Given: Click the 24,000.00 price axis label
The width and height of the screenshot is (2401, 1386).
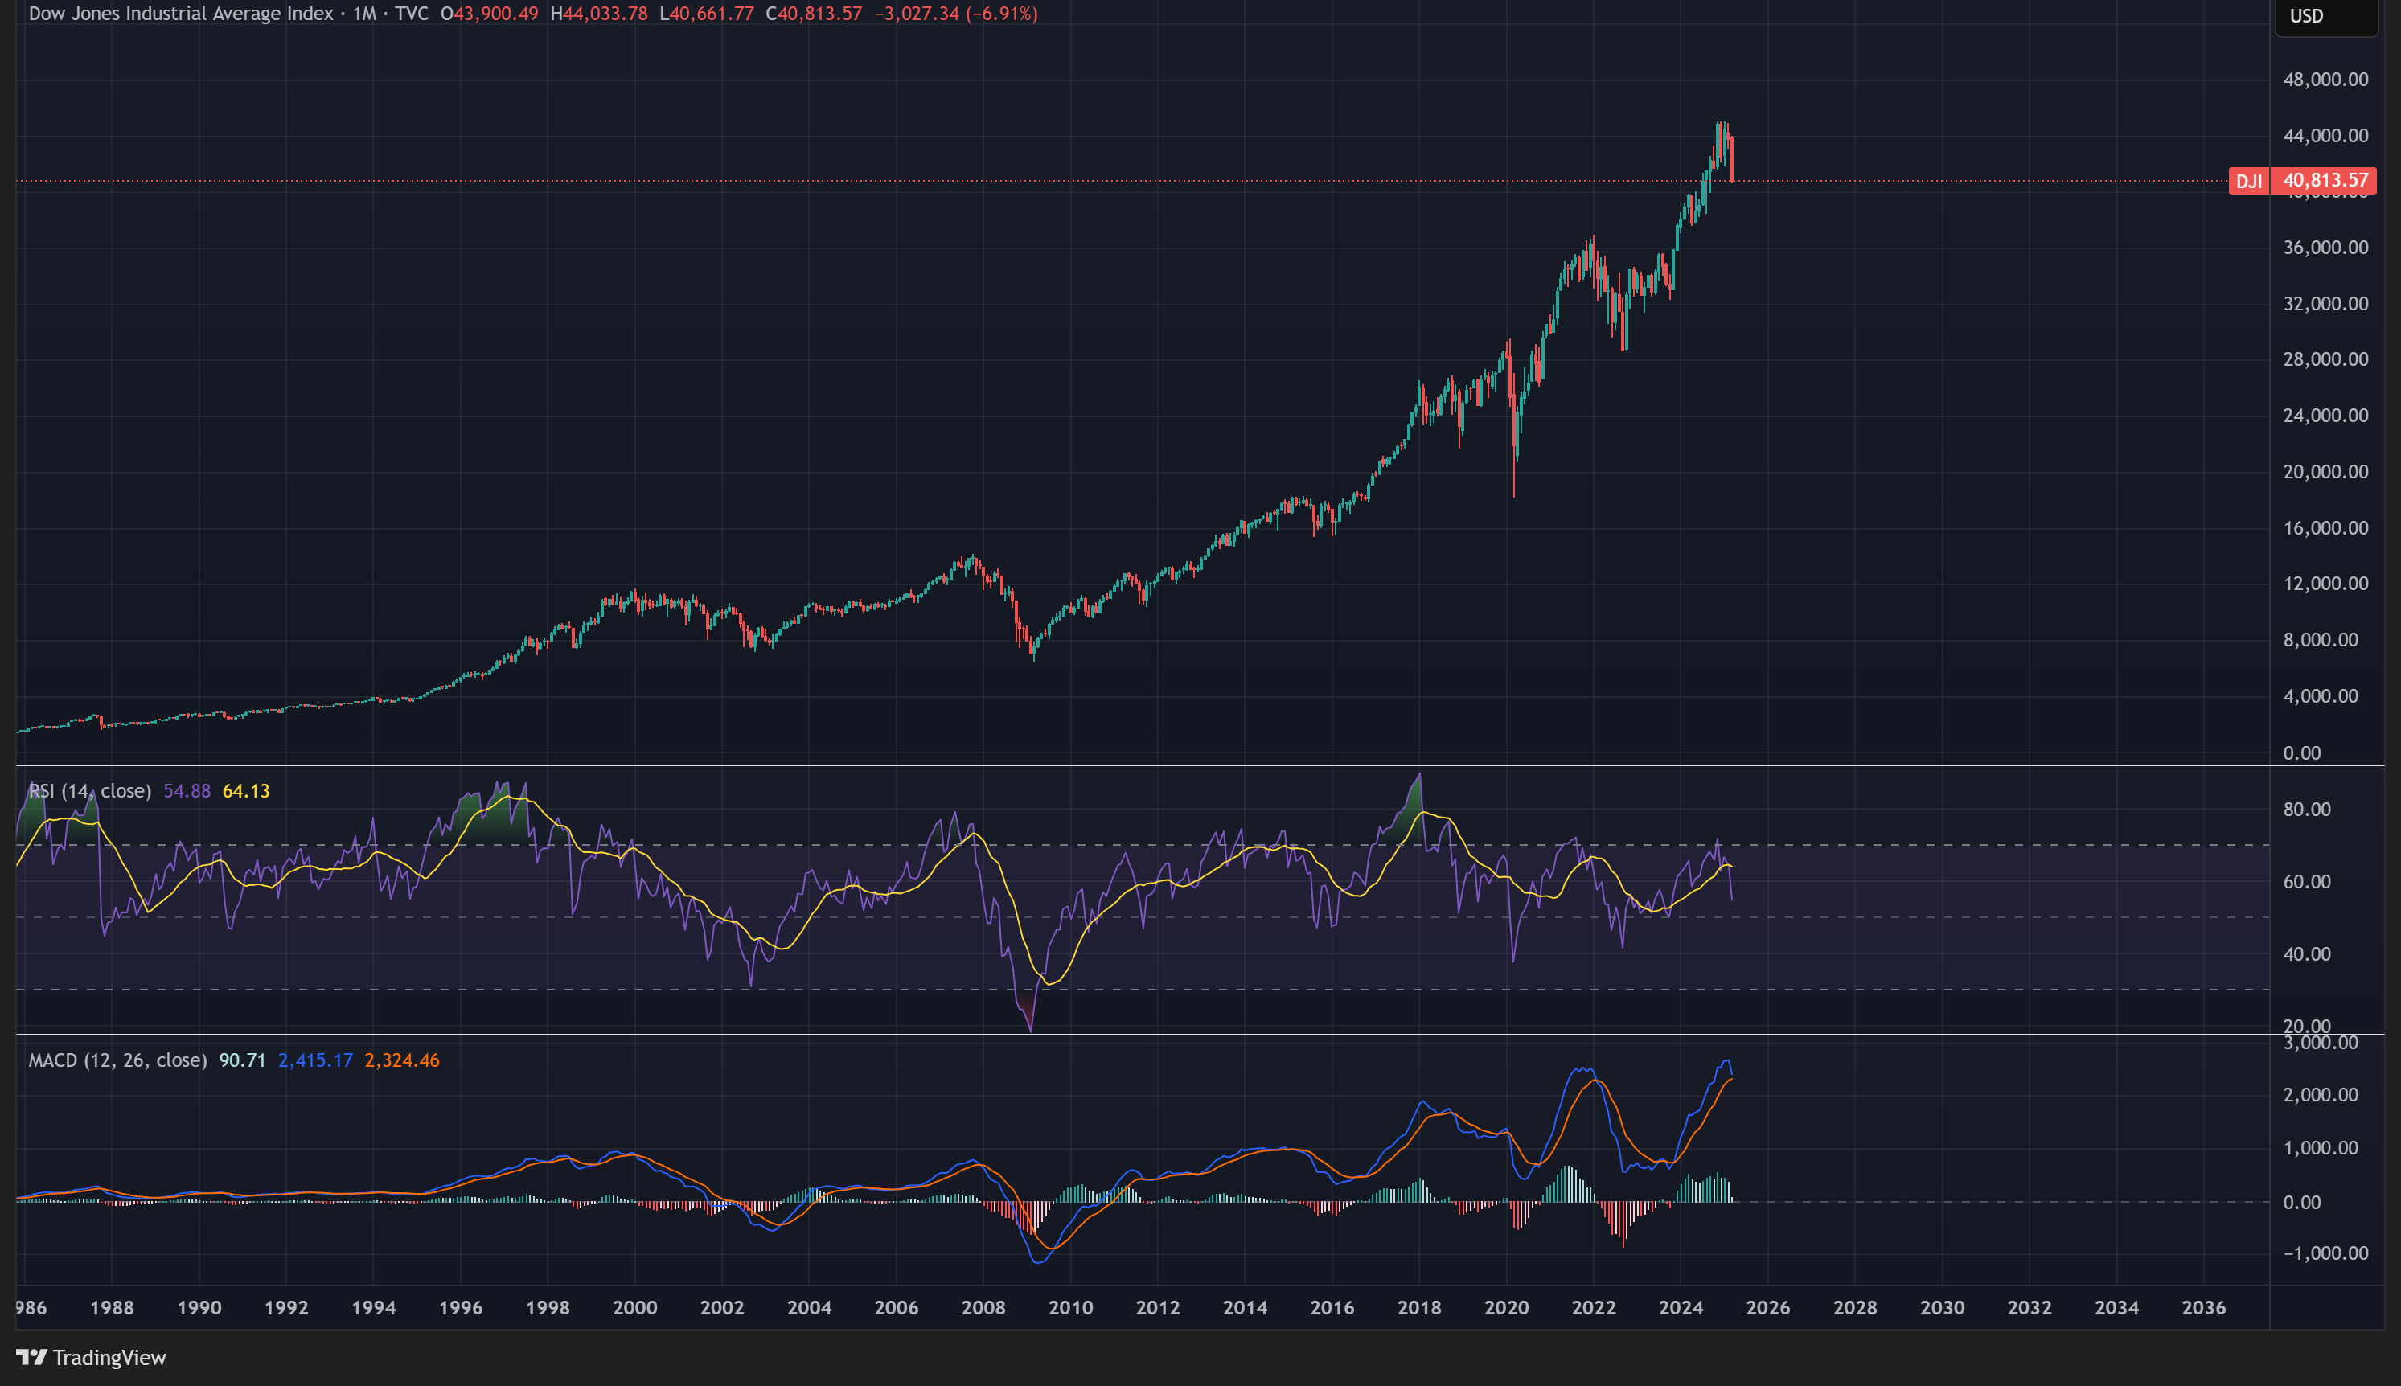Looking at the screenshot, I should coord(2325,415).
